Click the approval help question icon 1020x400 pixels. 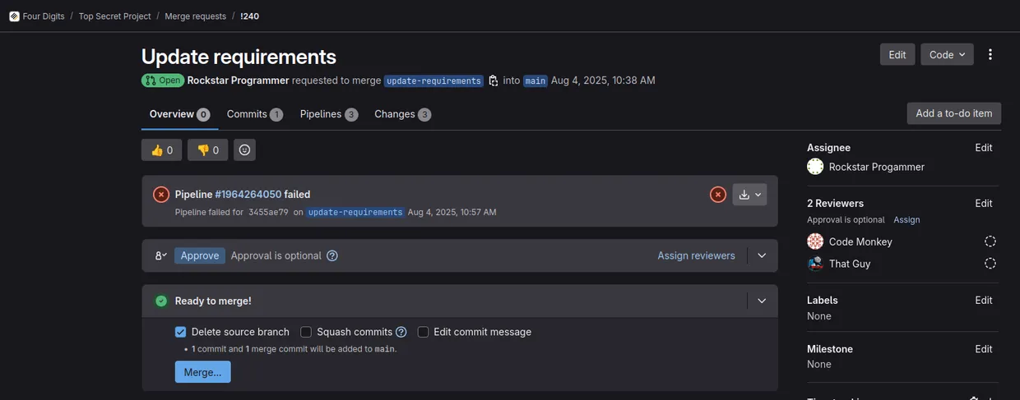tap(332, 255)
